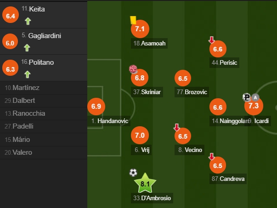Click Politano's green substitution arrow

tap(28, 74)
